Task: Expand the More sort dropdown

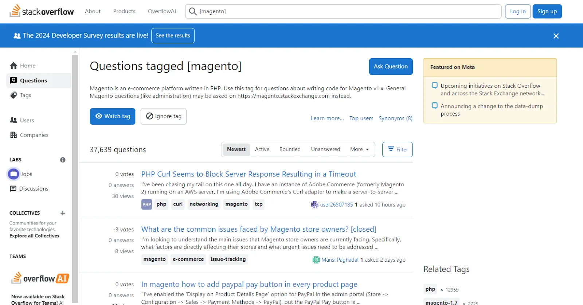Action: click(x=359, y=149)
